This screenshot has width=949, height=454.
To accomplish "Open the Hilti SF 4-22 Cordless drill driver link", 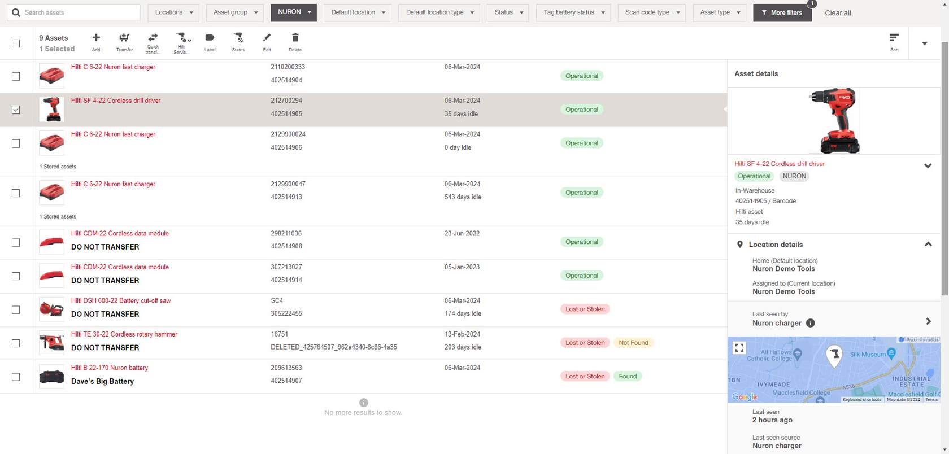I will click(x=116, y=101).
